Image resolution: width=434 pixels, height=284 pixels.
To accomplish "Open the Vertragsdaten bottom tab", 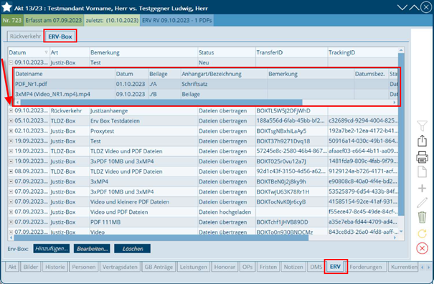I will (120, 267).
